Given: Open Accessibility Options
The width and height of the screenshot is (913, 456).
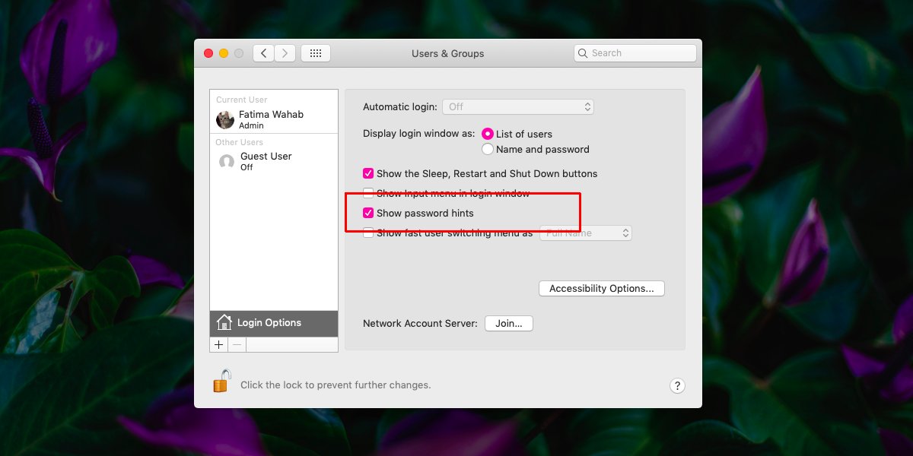Looking at the screenshot, I should (x=601, y=288).
